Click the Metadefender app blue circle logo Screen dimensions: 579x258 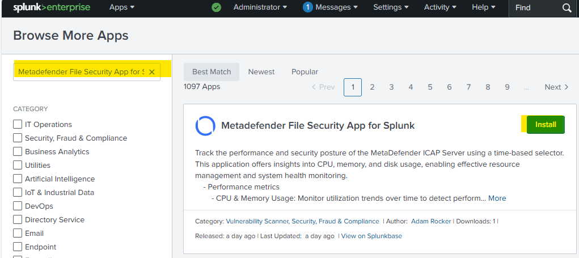205,125
